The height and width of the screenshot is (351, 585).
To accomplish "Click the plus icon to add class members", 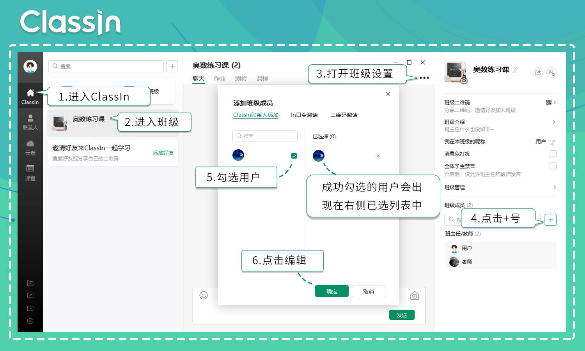I will 550,220.
